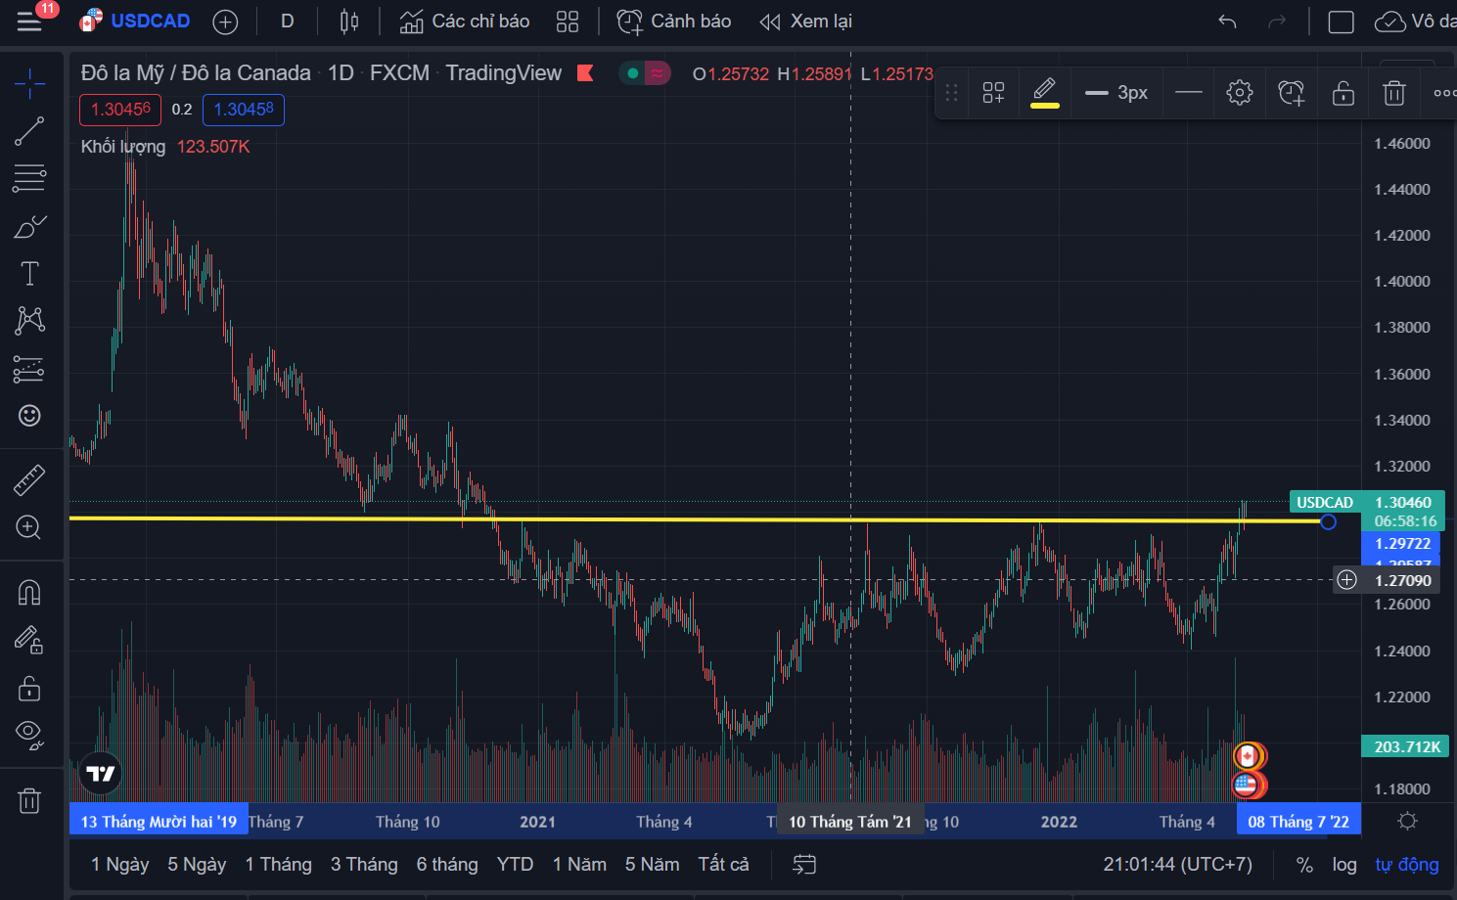Open the candlestick chart type selector
Screen dimensions: 1457x900
click(349, 21)
